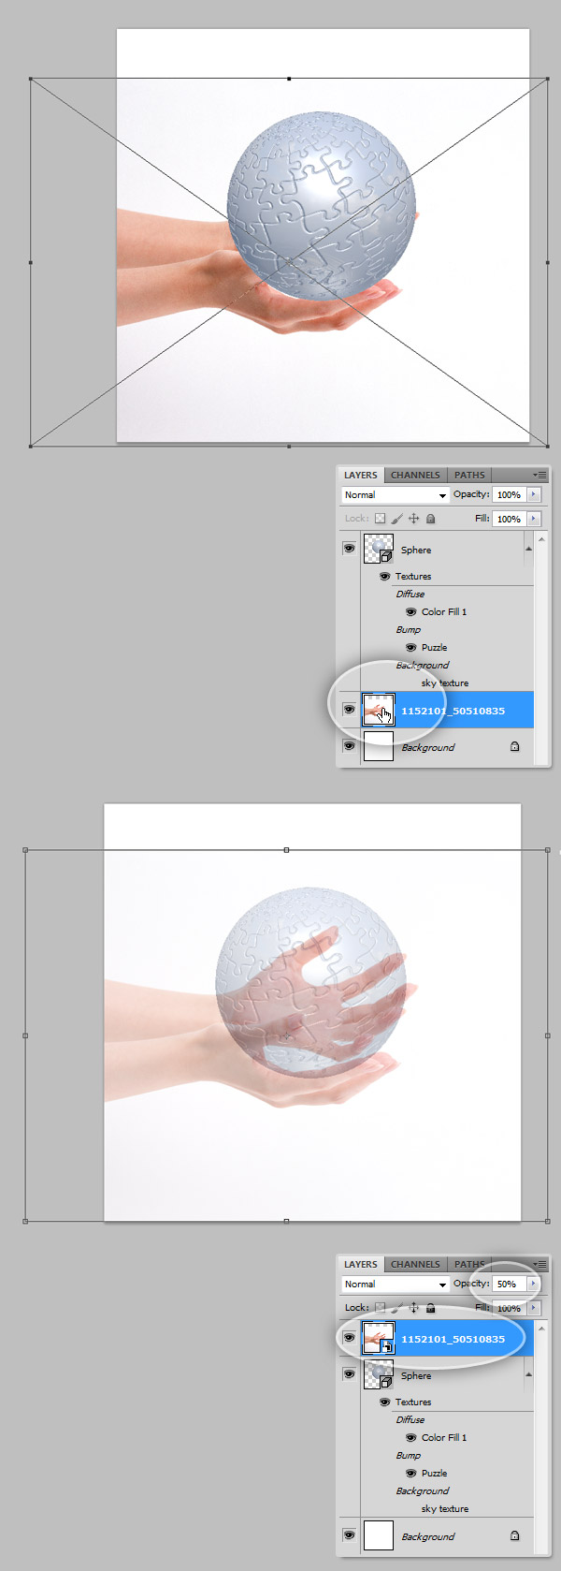Switch to Paths tab in upper panel
The height and width of the screenshot is (1571, 561).
(469, 476)
